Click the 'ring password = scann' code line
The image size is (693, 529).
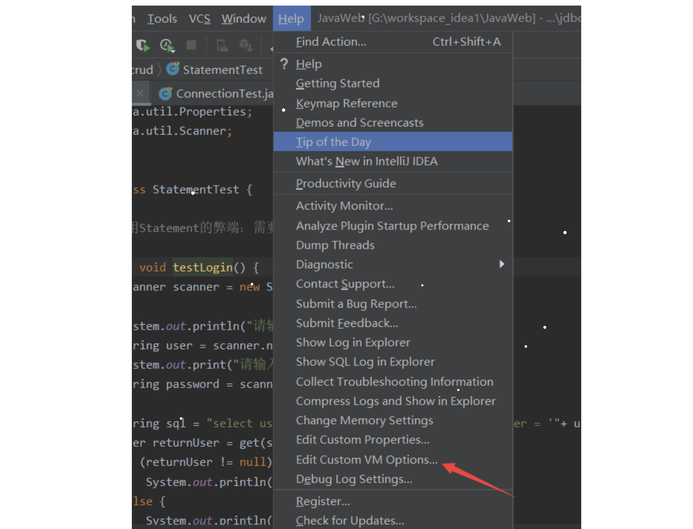(202, 384)
